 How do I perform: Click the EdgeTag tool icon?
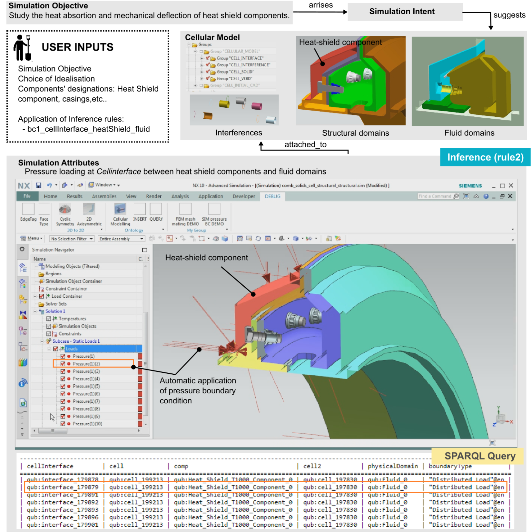[28, 209]
